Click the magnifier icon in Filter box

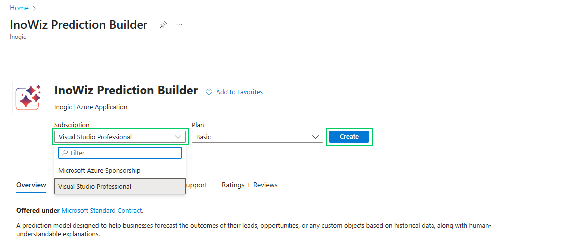tap(65, 153)
